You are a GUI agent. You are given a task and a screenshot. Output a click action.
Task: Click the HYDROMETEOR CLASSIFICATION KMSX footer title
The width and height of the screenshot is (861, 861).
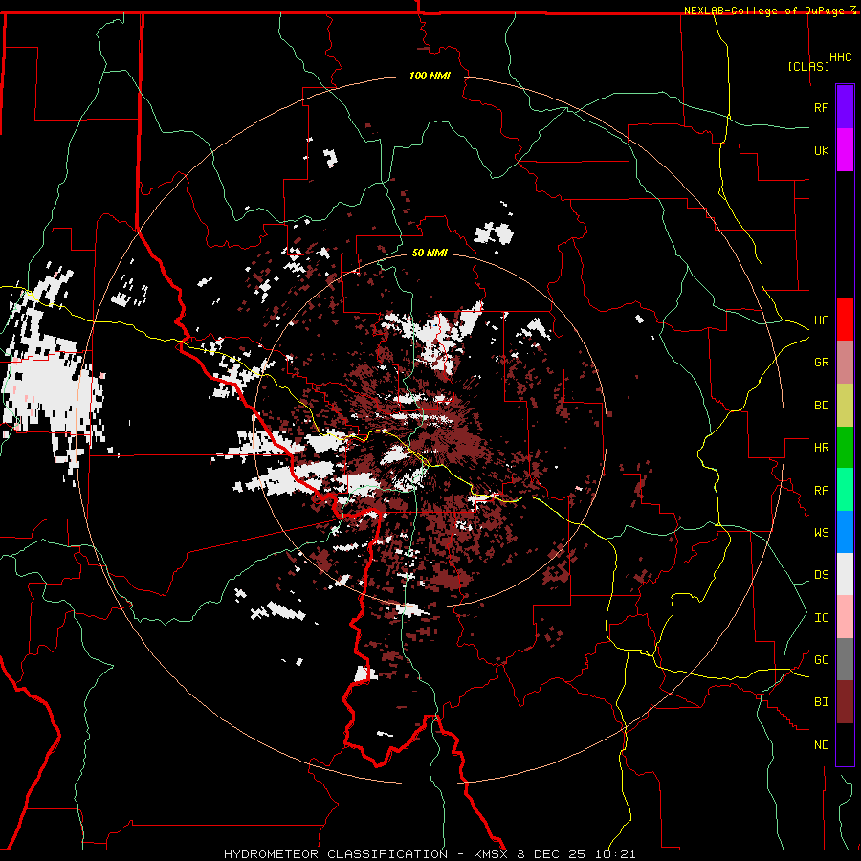click(430, 854)
